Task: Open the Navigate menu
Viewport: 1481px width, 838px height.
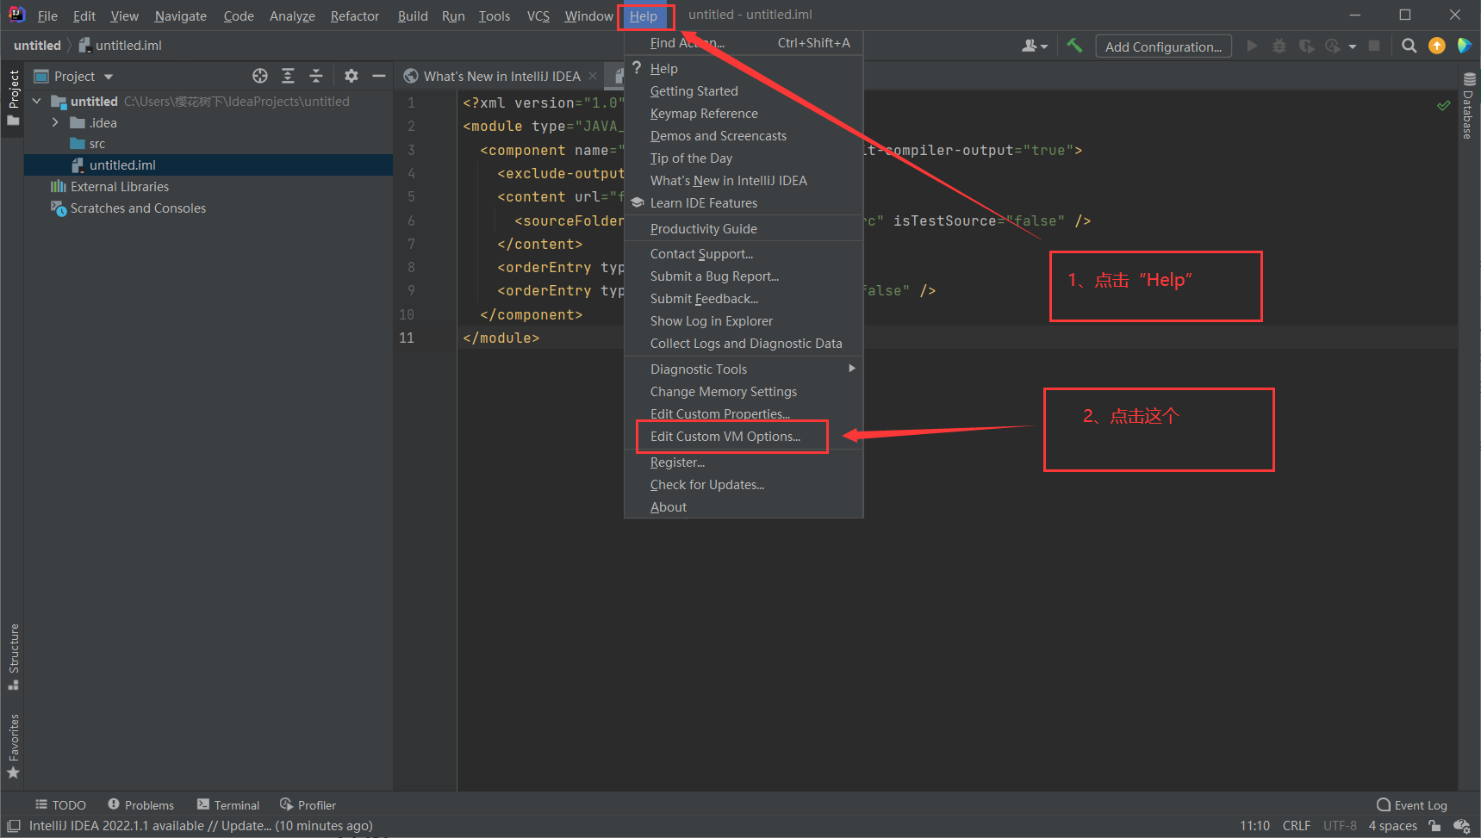Action: [x=181, y=16]
